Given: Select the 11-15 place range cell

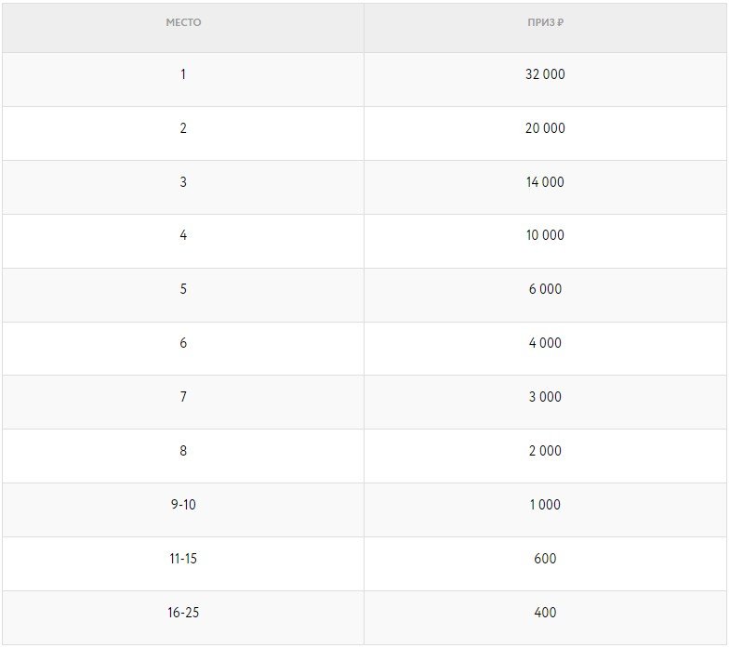Looking at the screenshot, I should pyautogui.click(x=183, y=559).
